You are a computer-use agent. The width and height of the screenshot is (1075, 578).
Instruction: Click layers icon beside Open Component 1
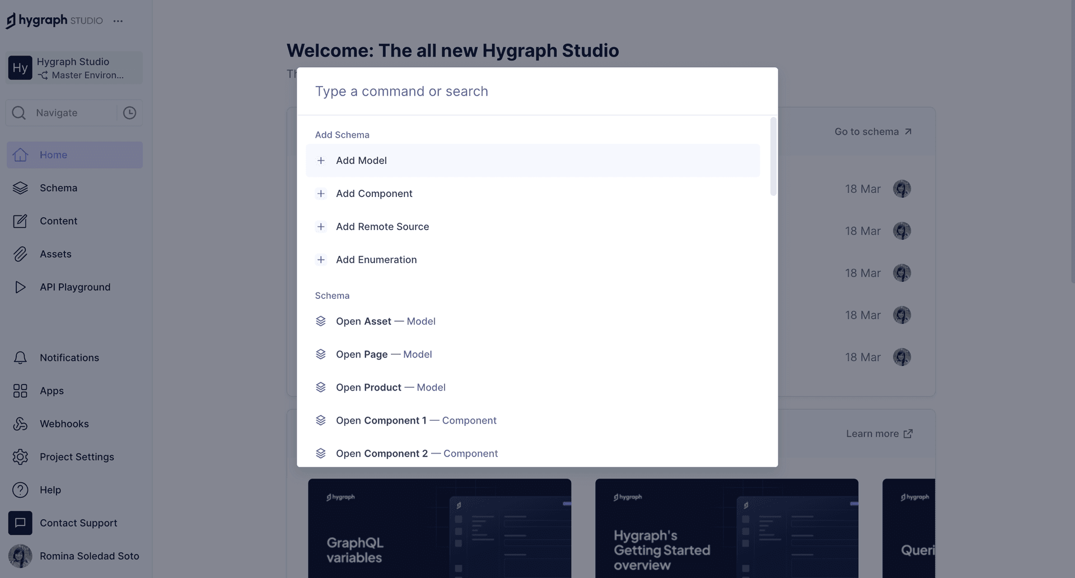pyautogui.click(x=321, y=420)
